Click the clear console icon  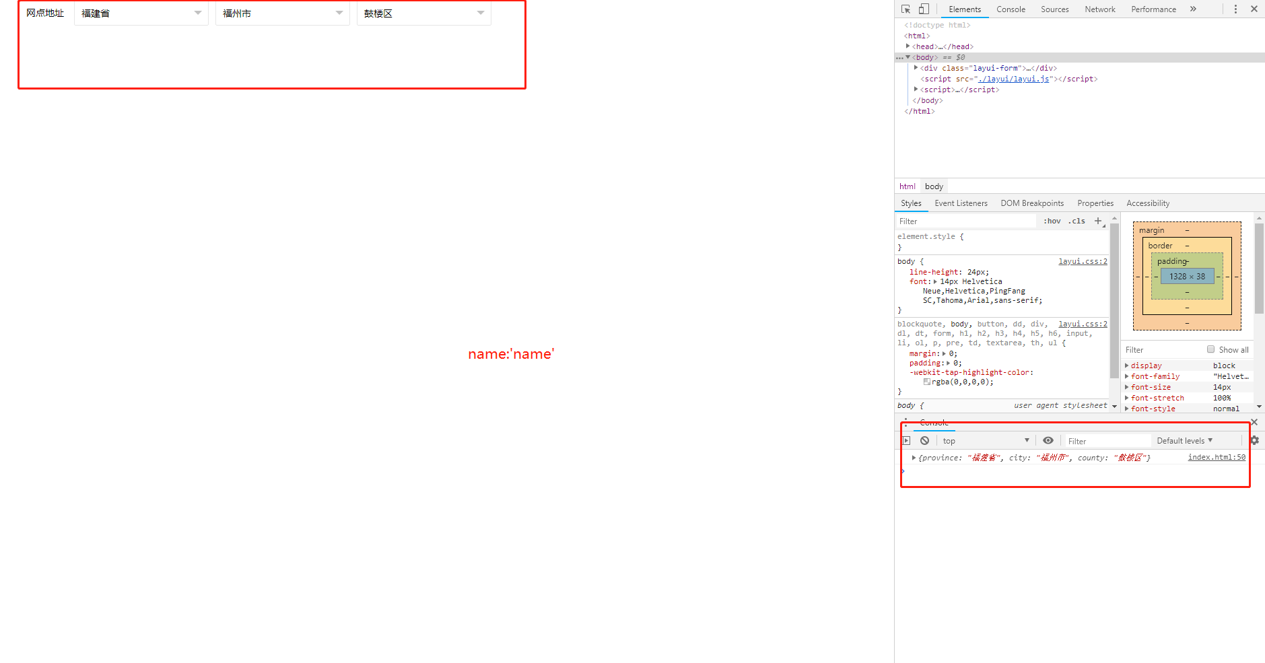pos(924,441)
